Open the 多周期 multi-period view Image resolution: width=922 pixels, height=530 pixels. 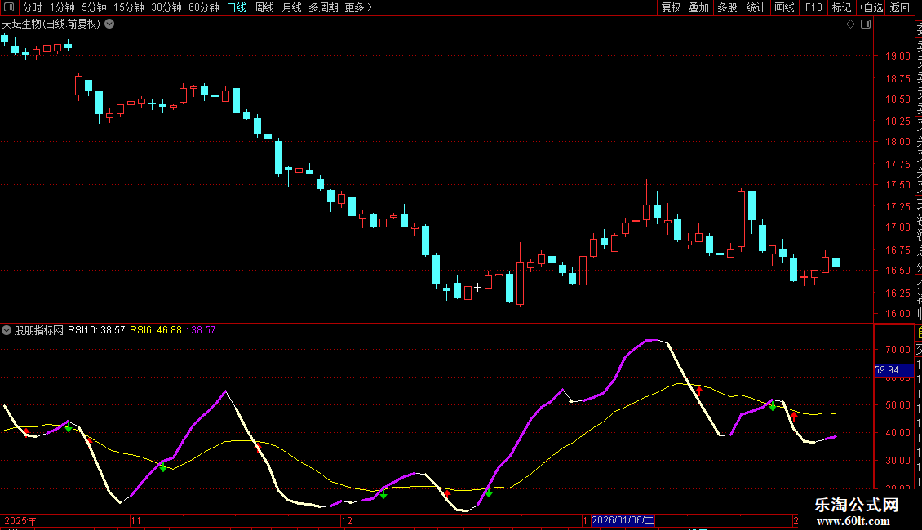[323, 7]
